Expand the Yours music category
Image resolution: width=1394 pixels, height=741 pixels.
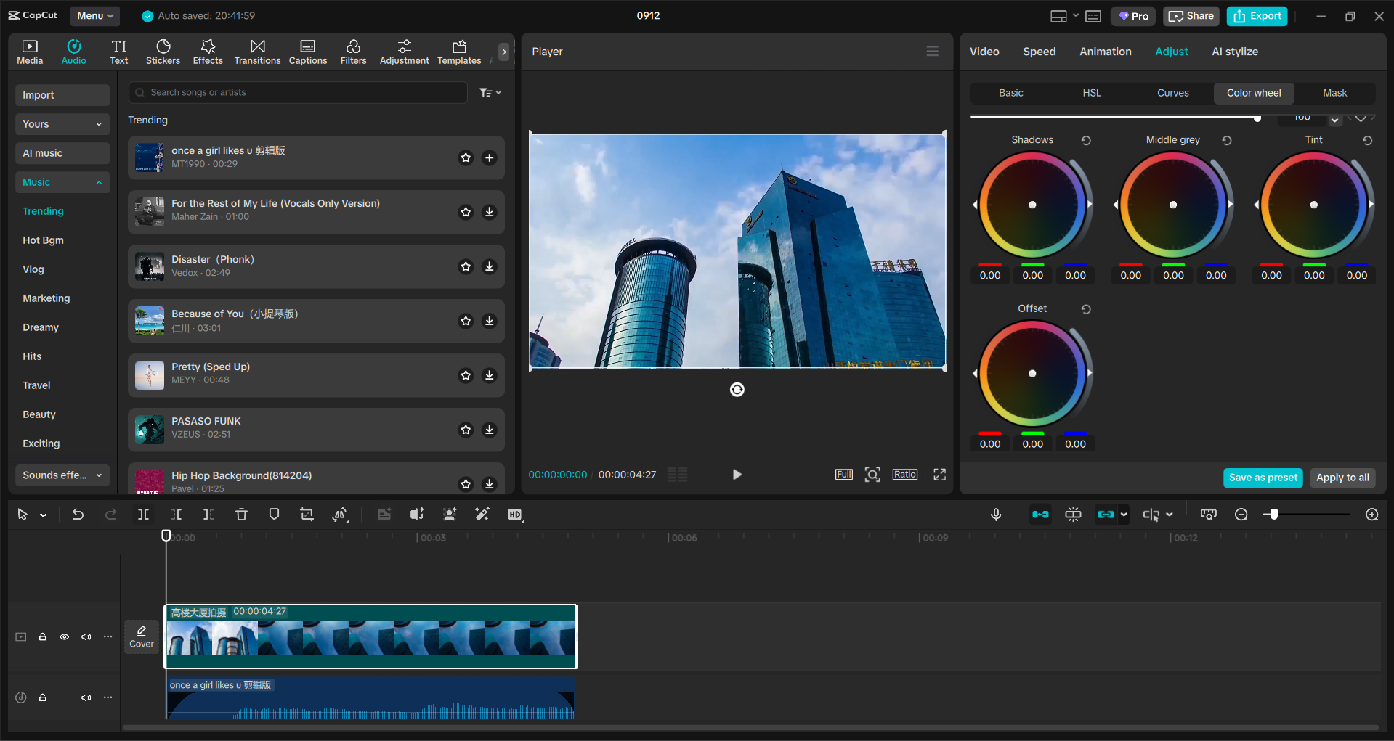coord(62,124)
